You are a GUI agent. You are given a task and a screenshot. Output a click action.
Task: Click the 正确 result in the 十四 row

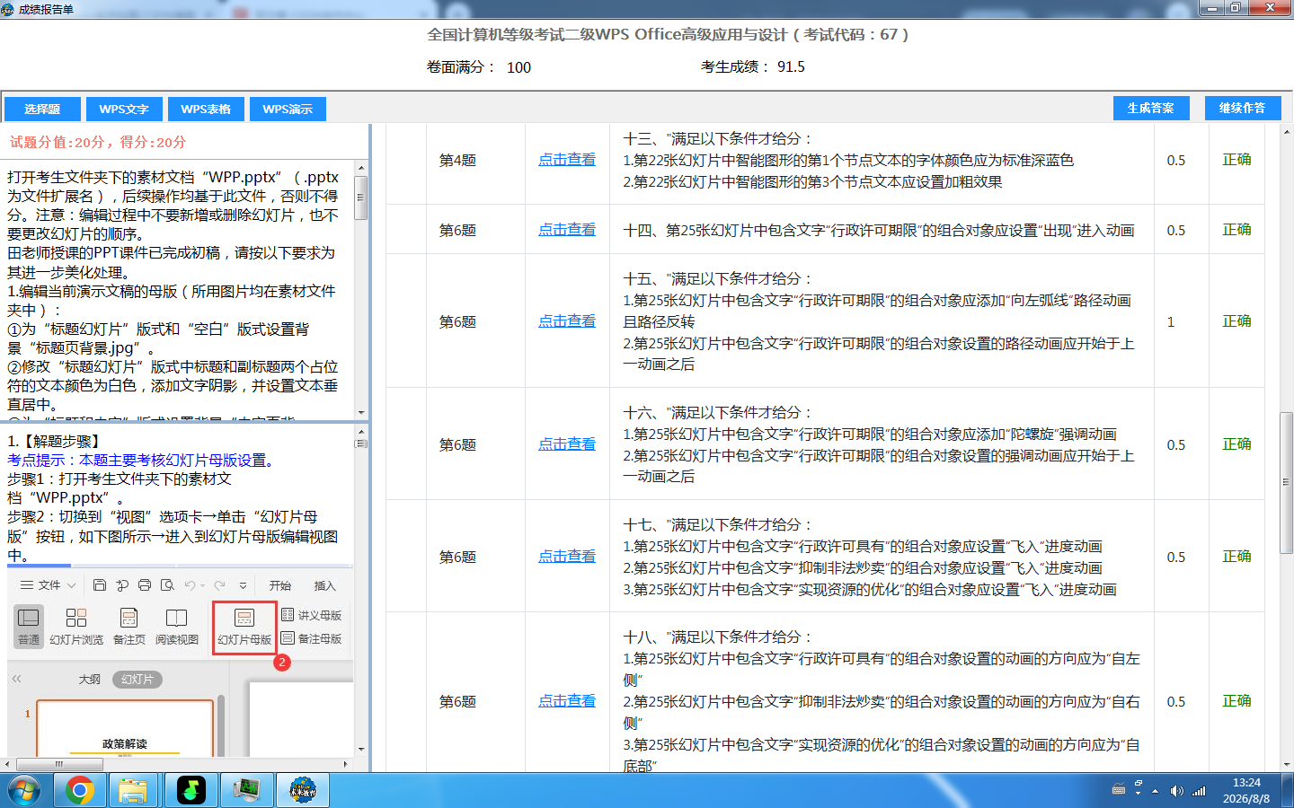(1236, 230)
